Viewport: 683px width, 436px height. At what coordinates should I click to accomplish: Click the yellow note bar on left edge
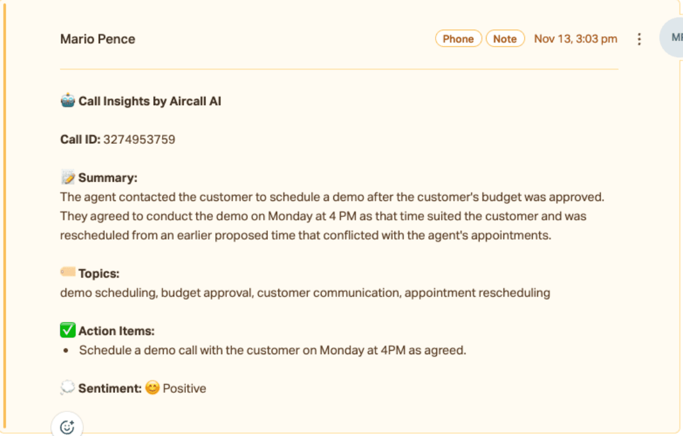[x=4, y=216]
